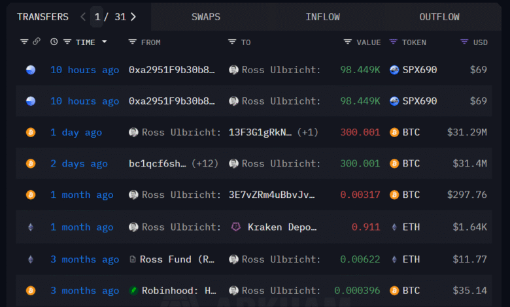510x307 pixels.
Task: Click the Bitcoin chain icon in 1 day ago row
Action: 31,132
